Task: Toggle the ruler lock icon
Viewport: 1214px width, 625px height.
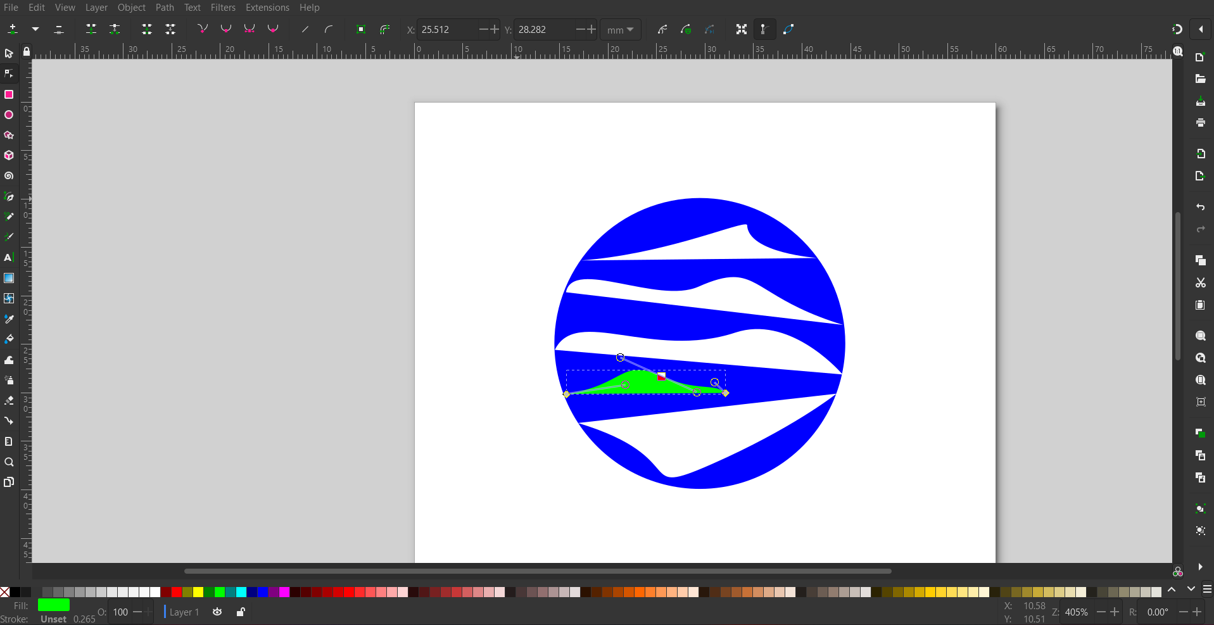Action: (27, 51)
